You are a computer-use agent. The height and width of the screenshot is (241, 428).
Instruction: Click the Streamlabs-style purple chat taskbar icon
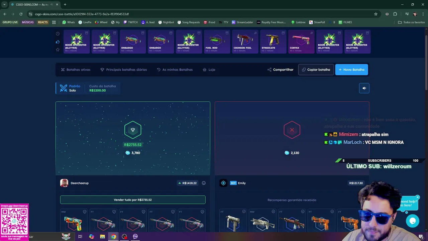[x=135, y=237]
